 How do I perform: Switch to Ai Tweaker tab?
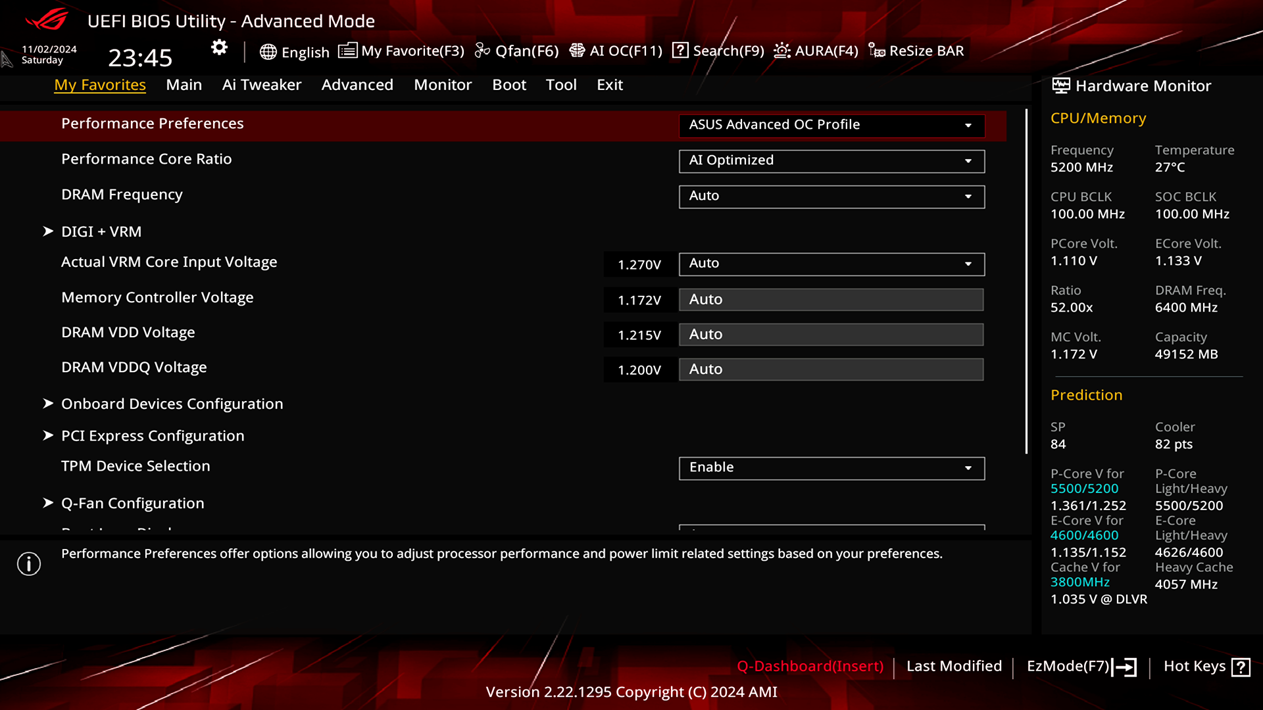(261, 85)
